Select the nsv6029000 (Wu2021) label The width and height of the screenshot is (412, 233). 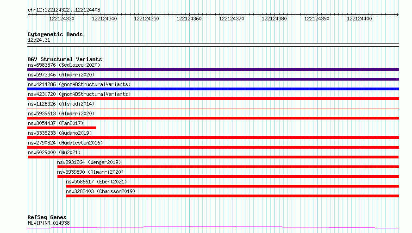(54, 152)
